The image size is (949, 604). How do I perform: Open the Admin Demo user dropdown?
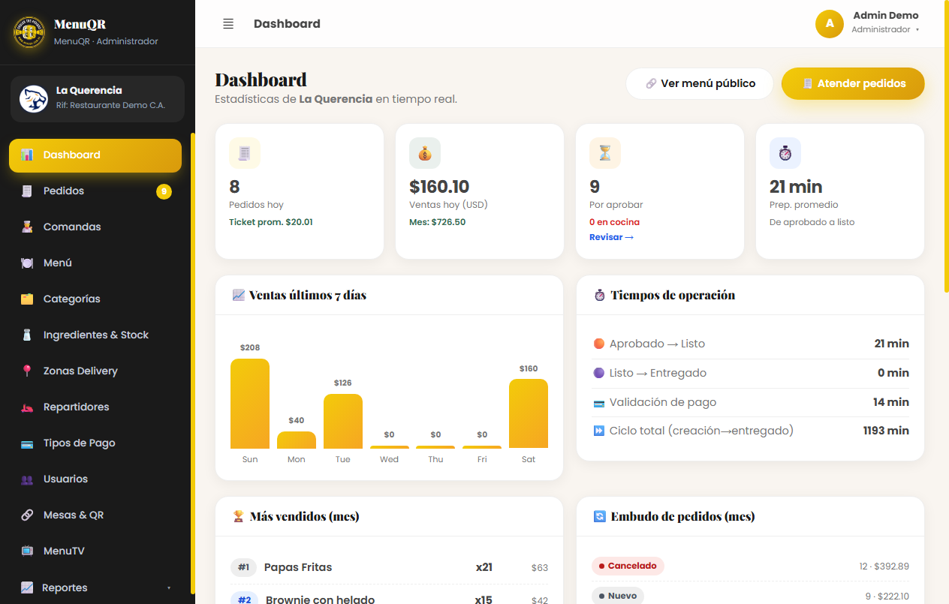(867, 23)
